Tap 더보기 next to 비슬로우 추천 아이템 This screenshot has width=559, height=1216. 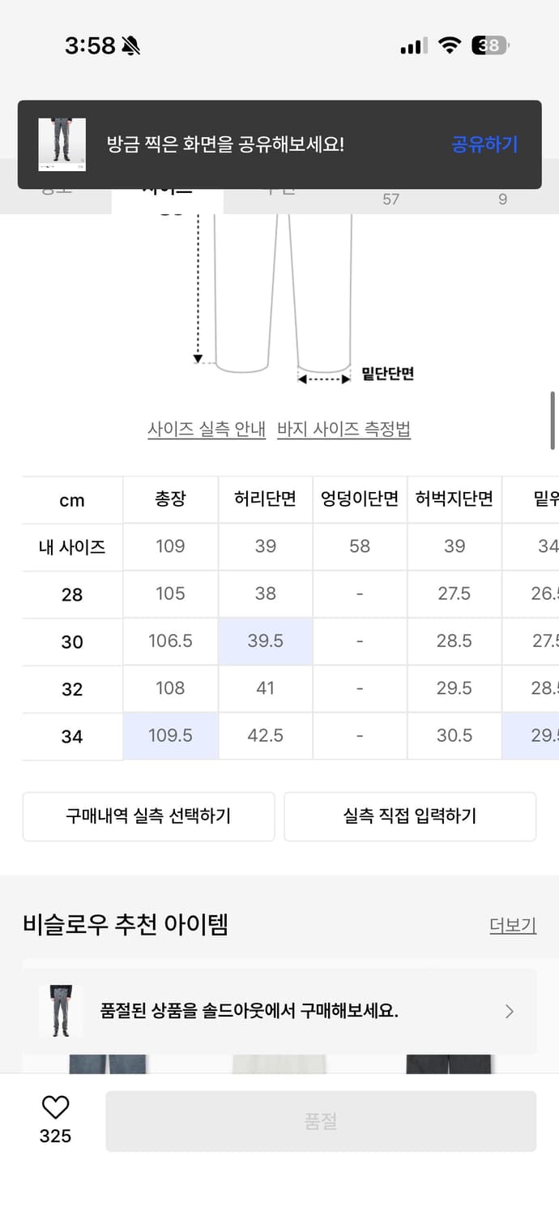tap(513, 926)
